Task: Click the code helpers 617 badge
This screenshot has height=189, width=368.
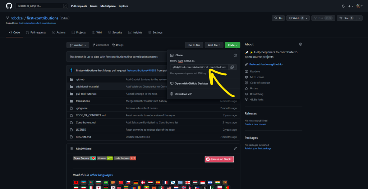Action: point(125,158)
